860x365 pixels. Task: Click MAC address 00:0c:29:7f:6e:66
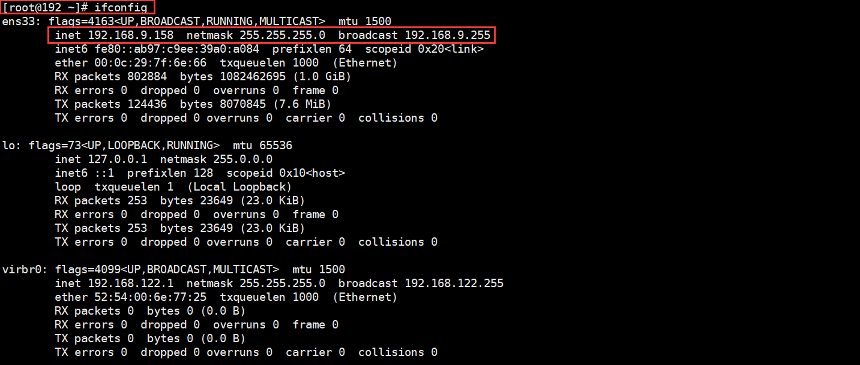150,63
